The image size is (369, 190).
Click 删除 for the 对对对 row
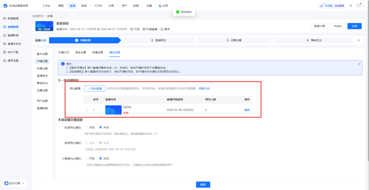pos(247,110)
